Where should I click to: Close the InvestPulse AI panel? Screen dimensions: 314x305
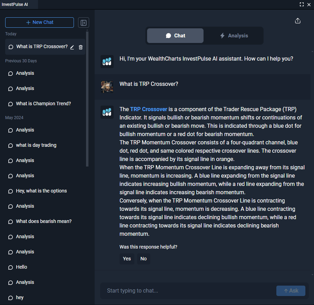tap(309, 5)
